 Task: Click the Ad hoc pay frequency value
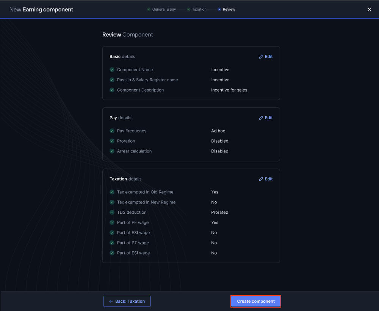218,131
